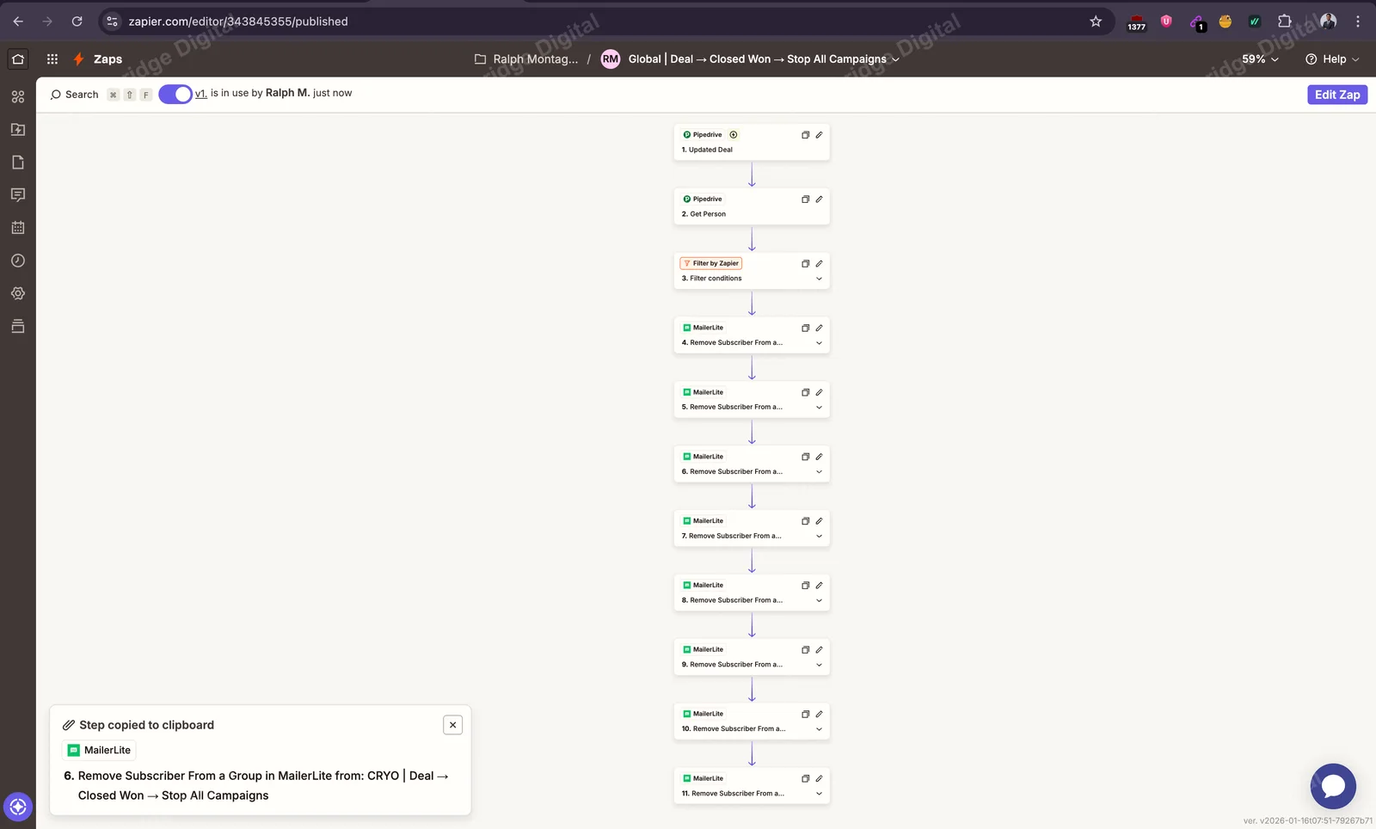Edit step 2 Get Person pencil icon
The image size is (1376, 829).
pyautogui.click(x=819, y=200)
